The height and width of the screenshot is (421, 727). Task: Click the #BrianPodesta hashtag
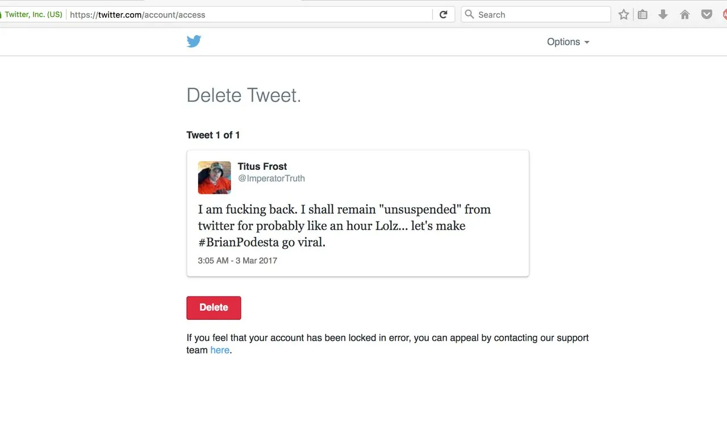239,242
